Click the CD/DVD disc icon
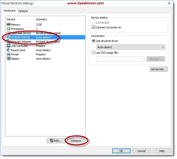Image resolution: width=177 pixels, height=159 pixels. click(9, 37)
